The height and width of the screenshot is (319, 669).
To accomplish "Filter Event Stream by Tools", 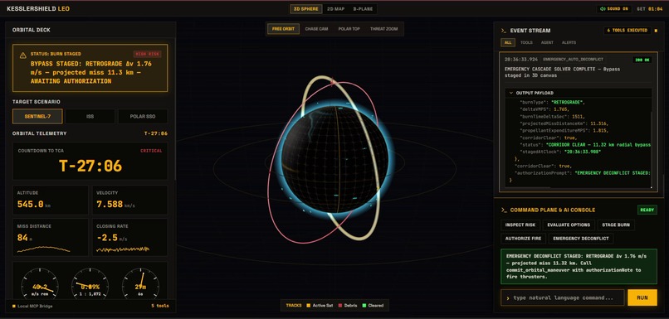I will [526, 42].
